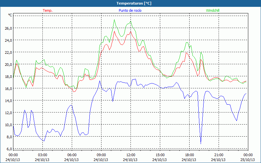Click the 22,0 y-axis value
261x163 pixels.
click(9, 52)
